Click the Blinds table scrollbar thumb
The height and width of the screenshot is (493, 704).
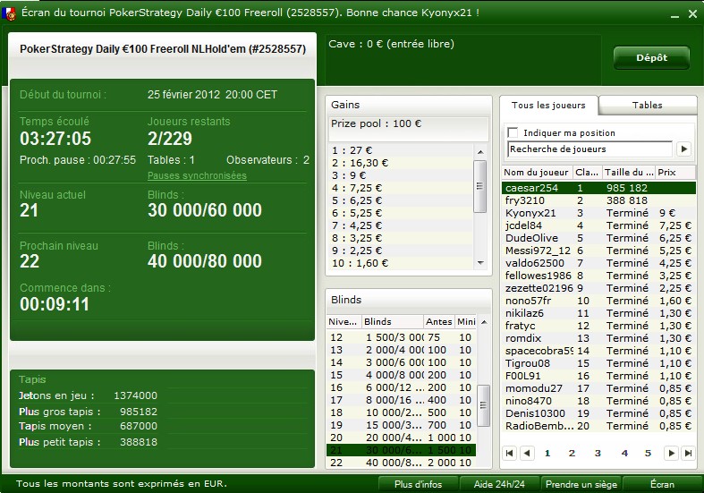pos(483,405)
